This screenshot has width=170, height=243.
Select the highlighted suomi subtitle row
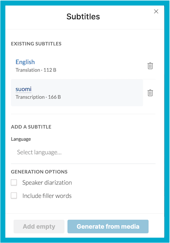[77, 93]
